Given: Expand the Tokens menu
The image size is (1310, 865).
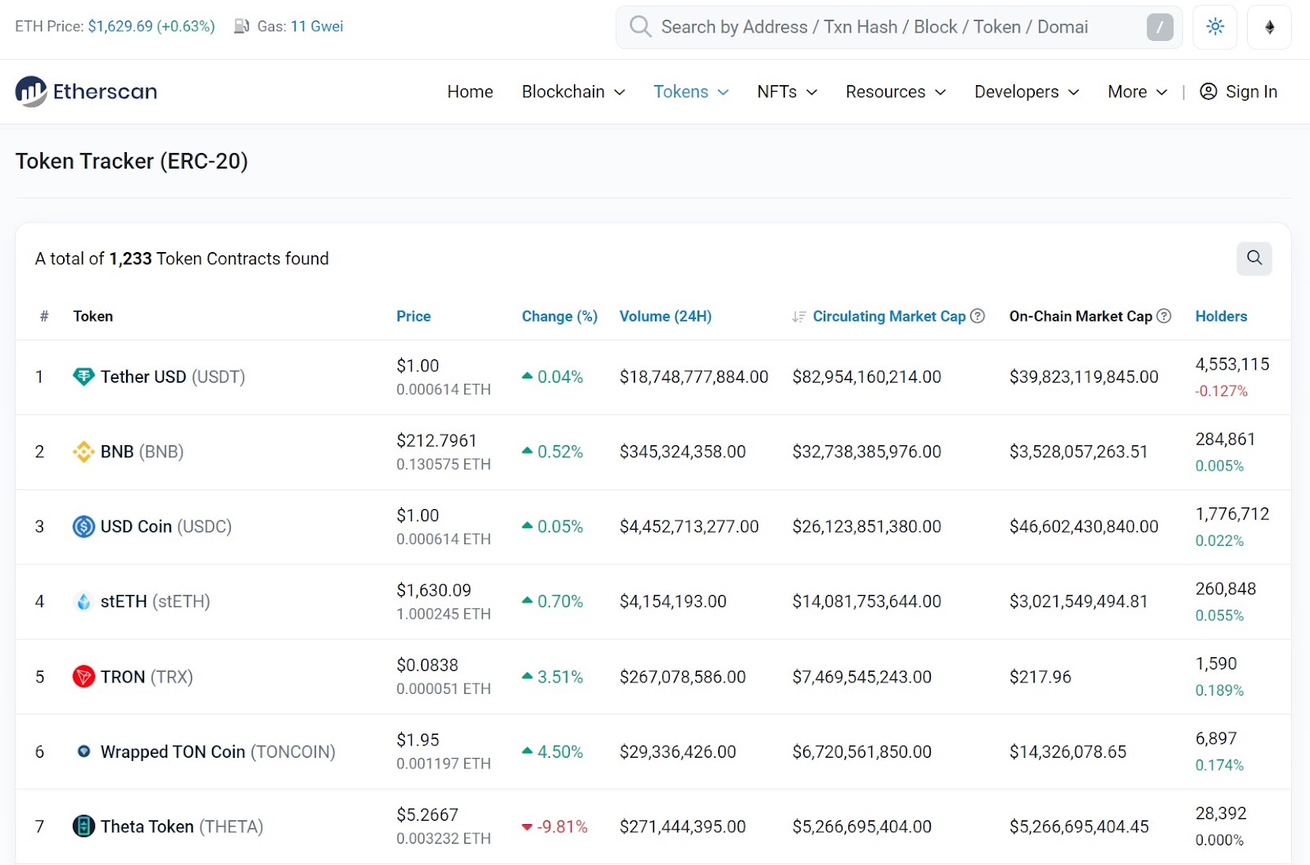Looking at the screenshot, I should click(x=691, y=92).
